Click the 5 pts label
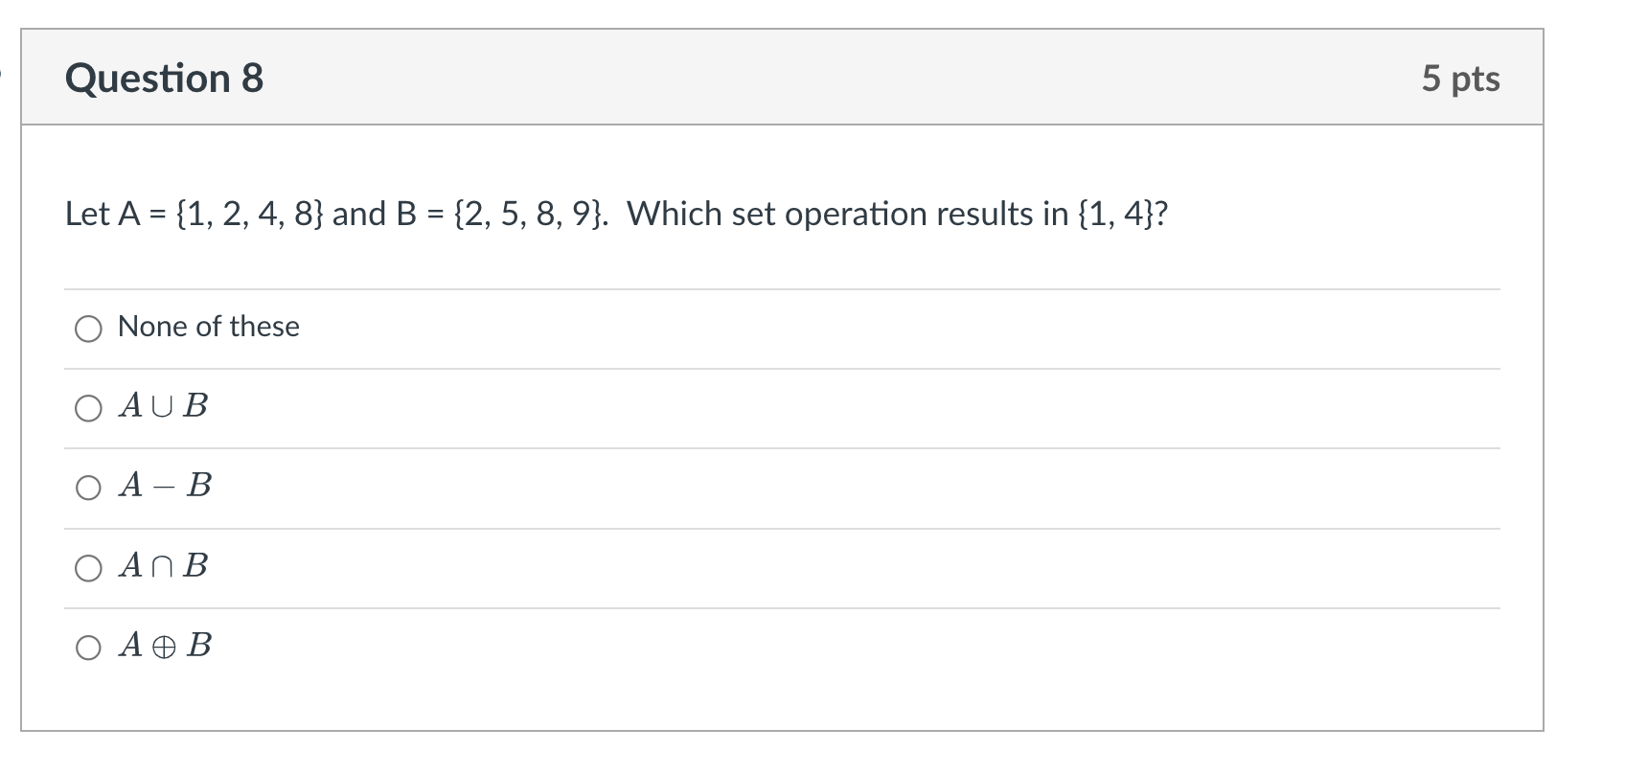Viewport: 1648px width, 774px height. click(1460, 79)
